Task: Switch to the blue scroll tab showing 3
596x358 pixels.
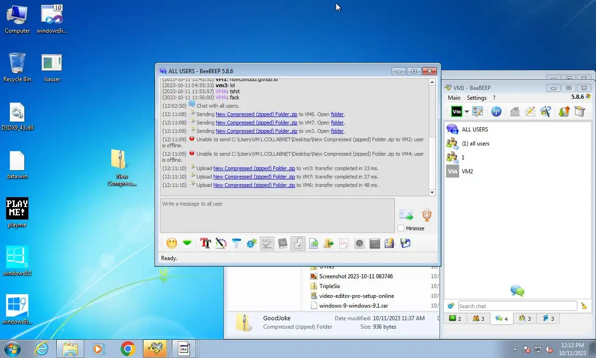Action: pyautogui.click(x=548, y=318)
